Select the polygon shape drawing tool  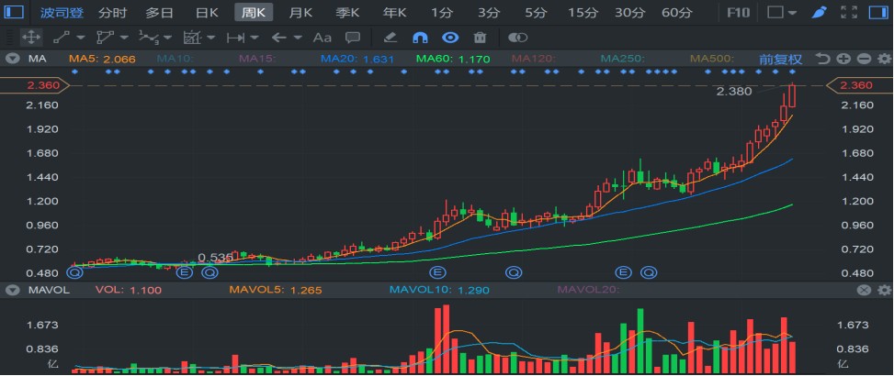105,39
